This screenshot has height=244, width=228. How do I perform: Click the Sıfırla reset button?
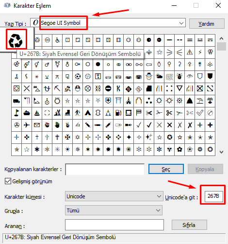pos(189,225)
